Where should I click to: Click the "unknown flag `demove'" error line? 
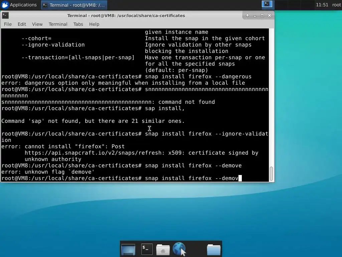[48, 172]
